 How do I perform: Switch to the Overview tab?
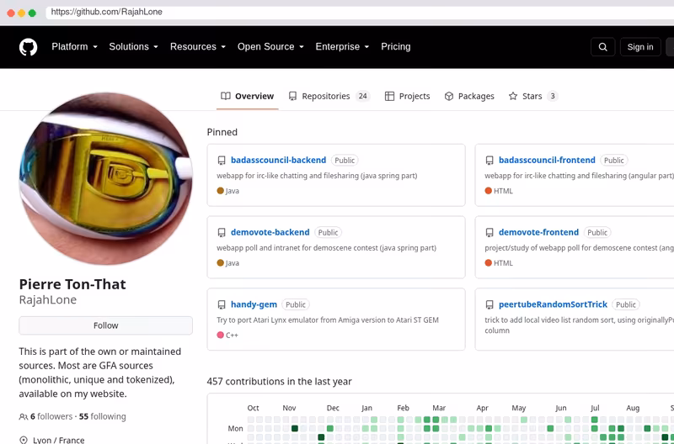coord(247,96)
